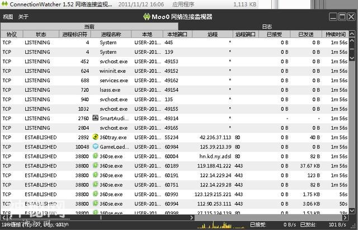This screenshot has height=230, width=358.
Task: Select svchost.exe on local port 49155
Action: pyautogui.click(x=175, y=109)
